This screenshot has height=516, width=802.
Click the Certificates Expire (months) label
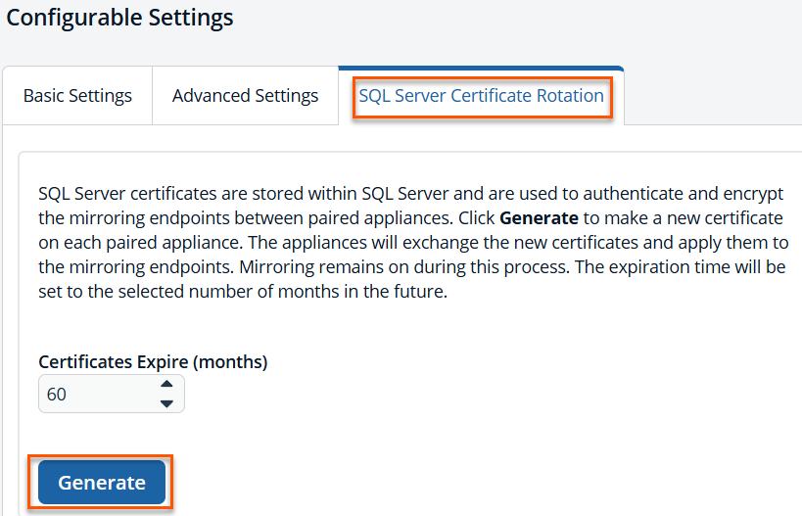pyautogui.click(x=153, y=361)
